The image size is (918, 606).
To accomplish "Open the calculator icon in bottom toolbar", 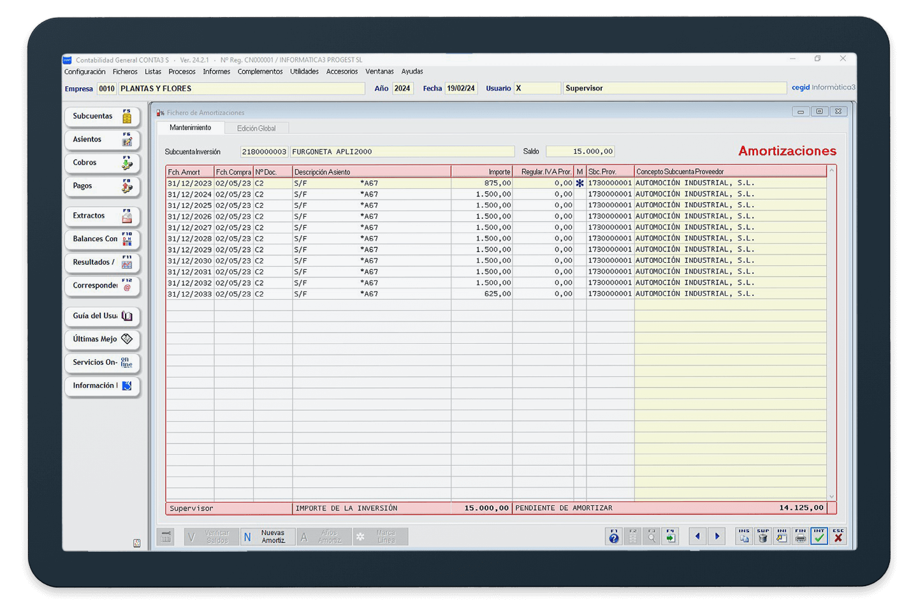I will point(166,537).
